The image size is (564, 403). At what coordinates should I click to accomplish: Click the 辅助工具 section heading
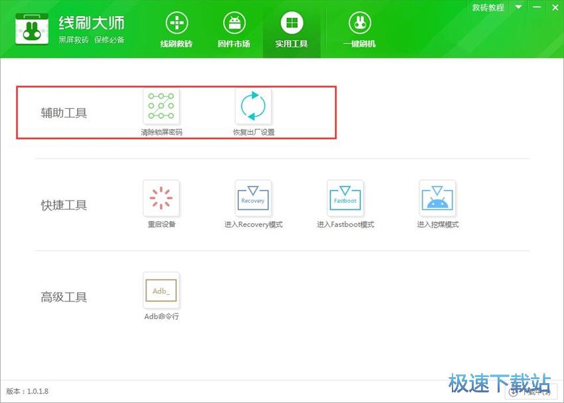pos(64,113)
